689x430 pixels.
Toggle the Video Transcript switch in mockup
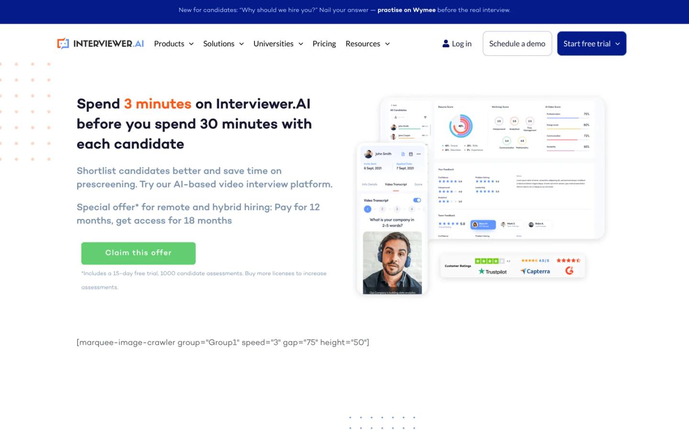[x=417, y=200]
